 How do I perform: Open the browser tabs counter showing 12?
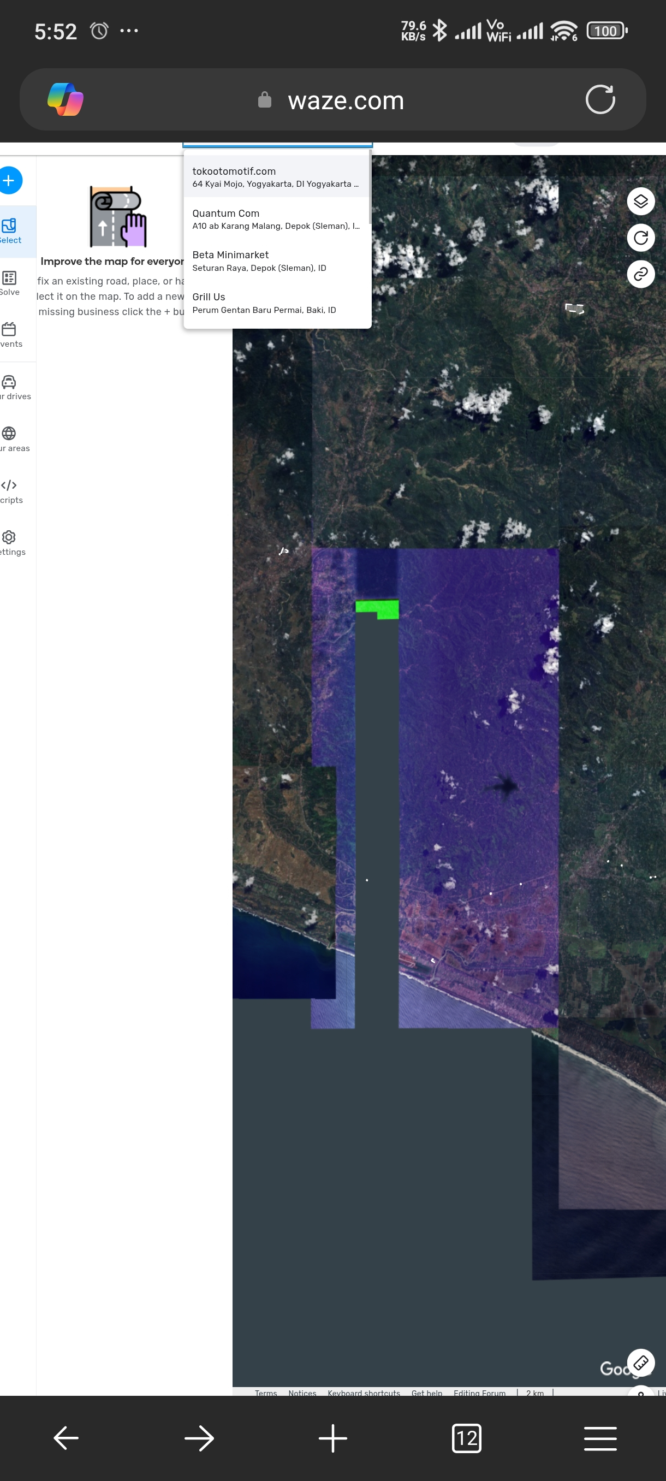pos(466,1438)
